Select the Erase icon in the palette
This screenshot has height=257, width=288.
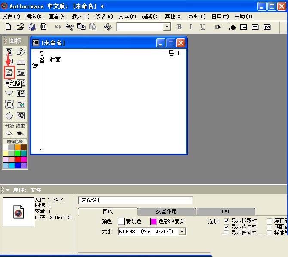point(9,73)
